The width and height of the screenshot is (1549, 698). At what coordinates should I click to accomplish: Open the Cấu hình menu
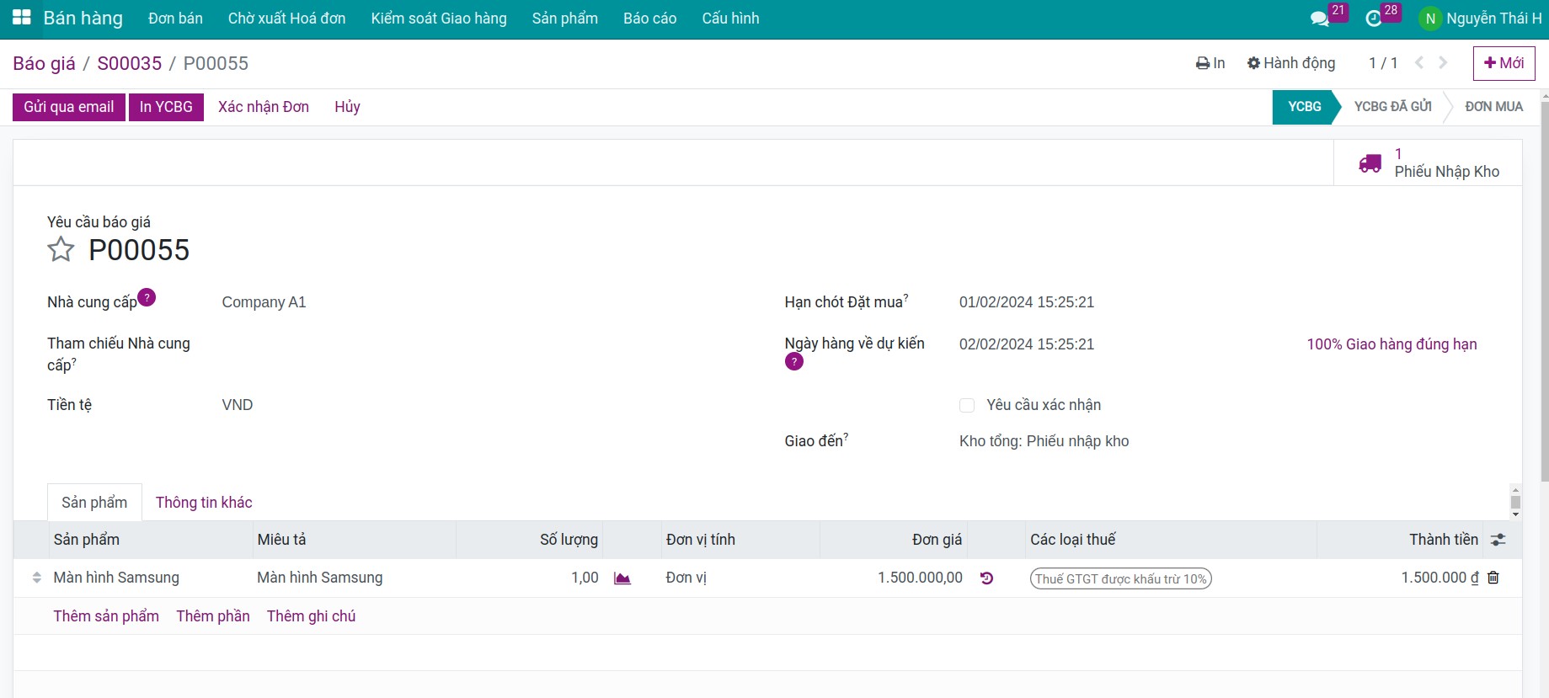pos(730,19)
